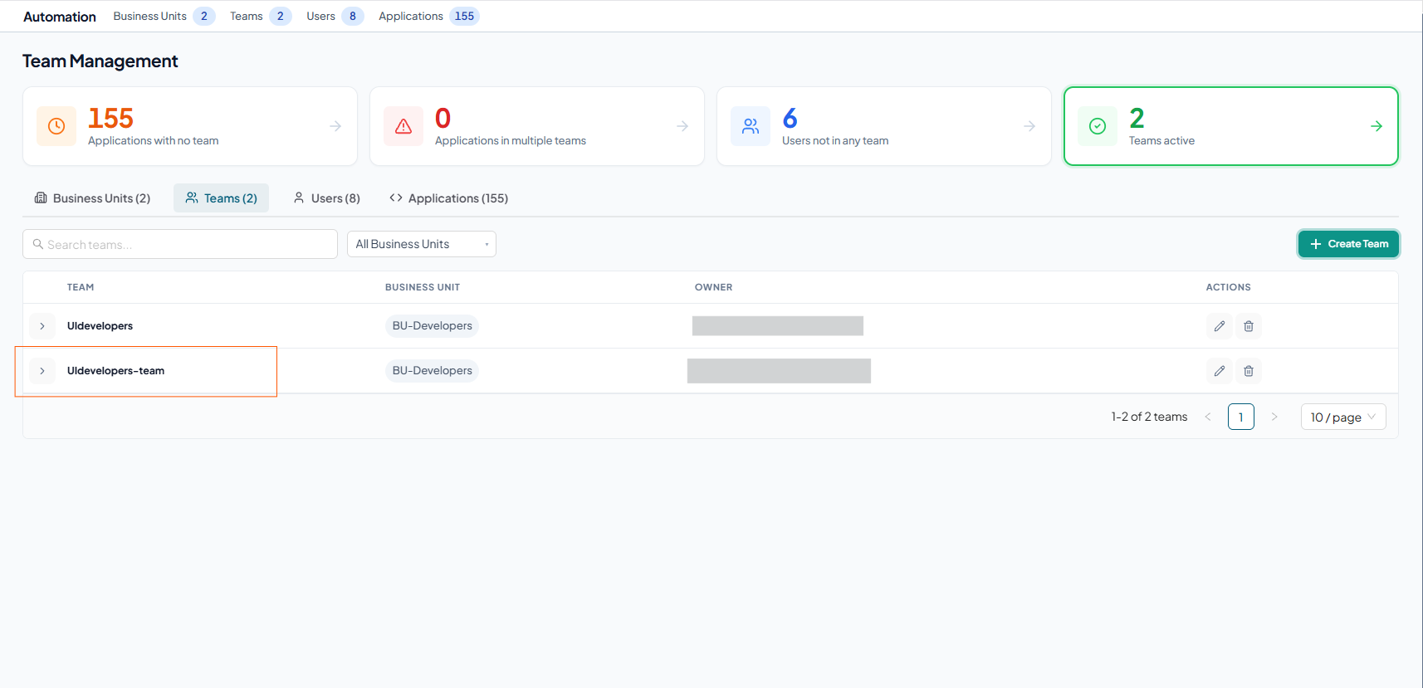This screenshot has height=688, width=1423.
Task: Open green arrow on Teams active card
Action: tap(1377, 126)
